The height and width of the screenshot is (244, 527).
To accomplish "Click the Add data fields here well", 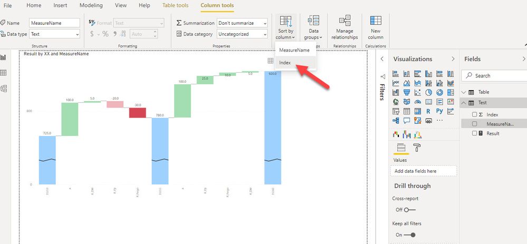I will [x=424, y=171].
